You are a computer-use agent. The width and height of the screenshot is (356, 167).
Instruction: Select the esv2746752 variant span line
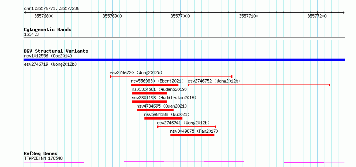coord(259,85)
